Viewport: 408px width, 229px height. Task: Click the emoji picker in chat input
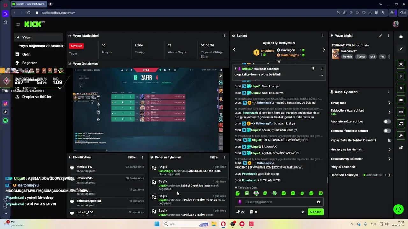pyautogui.click(x=318, y=202)
